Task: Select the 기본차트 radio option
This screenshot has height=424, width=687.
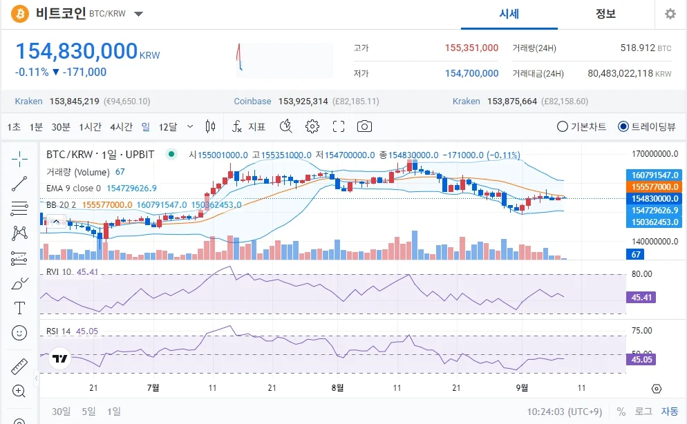Action: [x=581, y=126]
